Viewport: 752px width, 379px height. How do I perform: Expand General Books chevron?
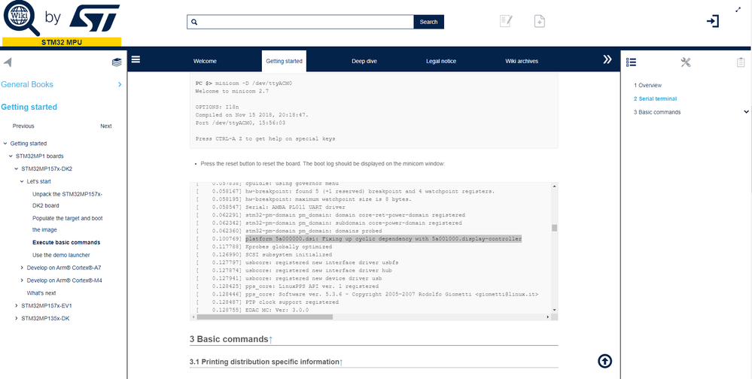[120, 84]
